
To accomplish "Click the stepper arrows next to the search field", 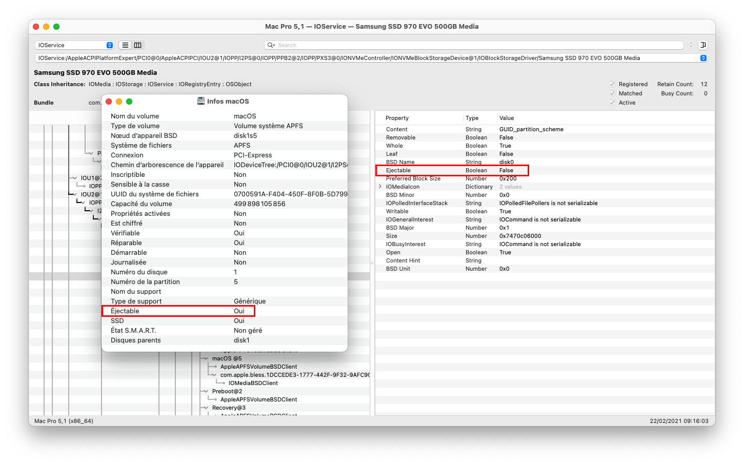I will coord(691,45).
